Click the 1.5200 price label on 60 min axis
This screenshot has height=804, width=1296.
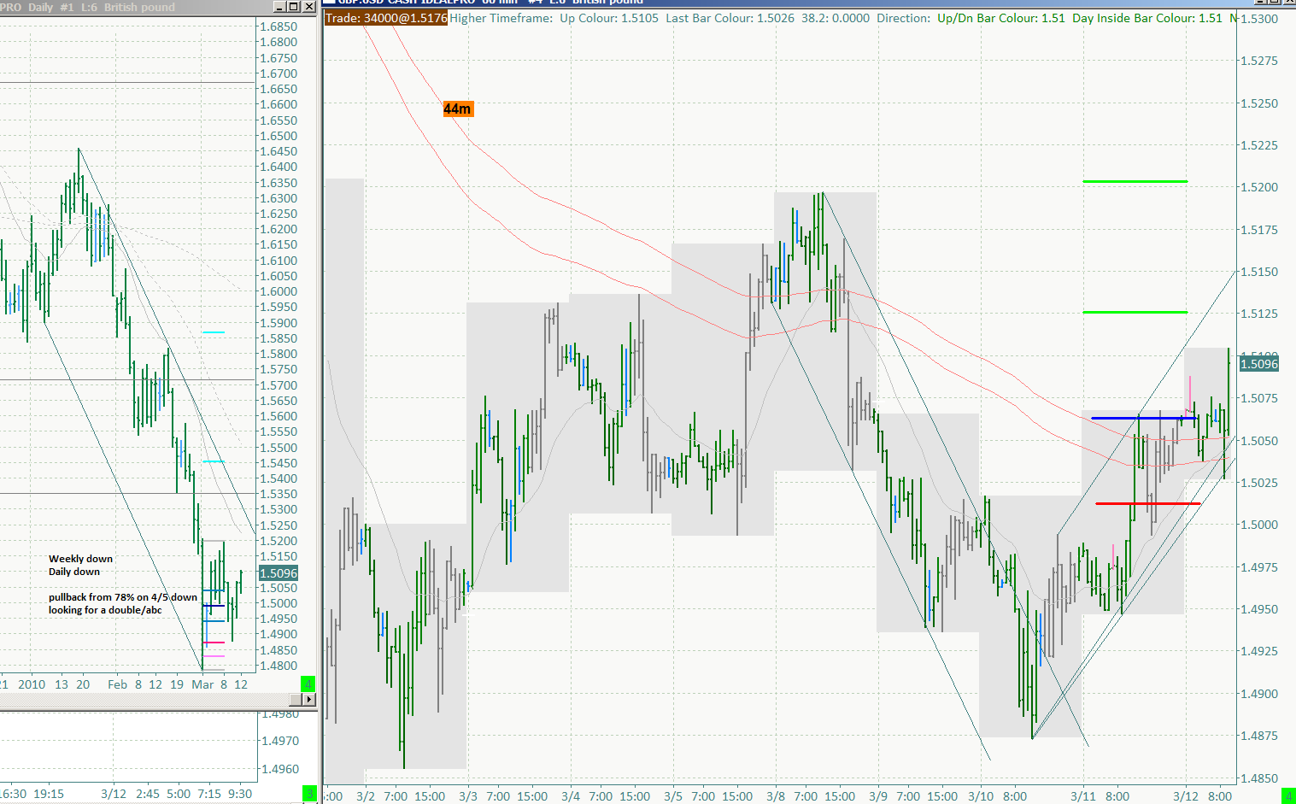click(x=1259, y=187)
